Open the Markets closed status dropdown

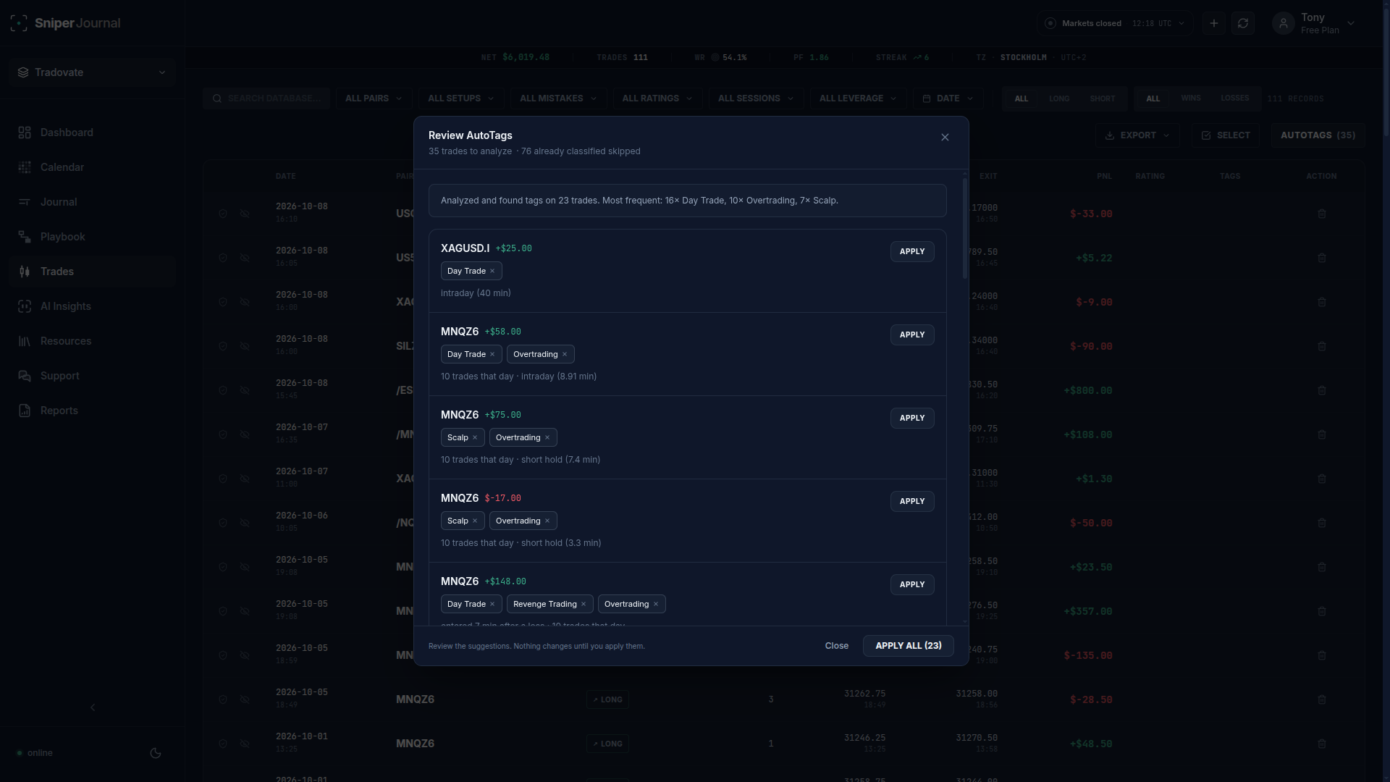[x=1115, y=23]
